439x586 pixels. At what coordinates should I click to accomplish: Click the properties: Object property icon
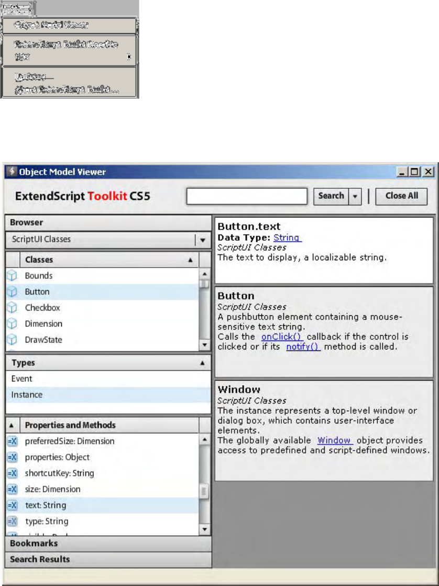[12, 457]
